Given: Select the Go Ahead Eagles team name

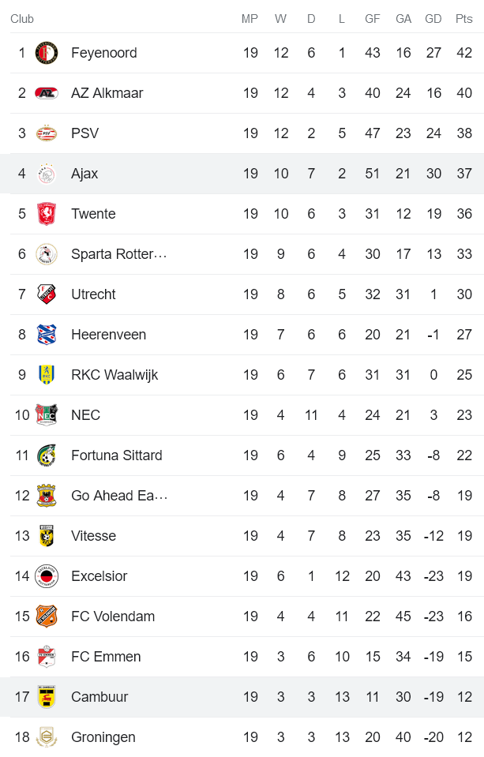Looking at the screenshot, I should [x=118, y=496].
